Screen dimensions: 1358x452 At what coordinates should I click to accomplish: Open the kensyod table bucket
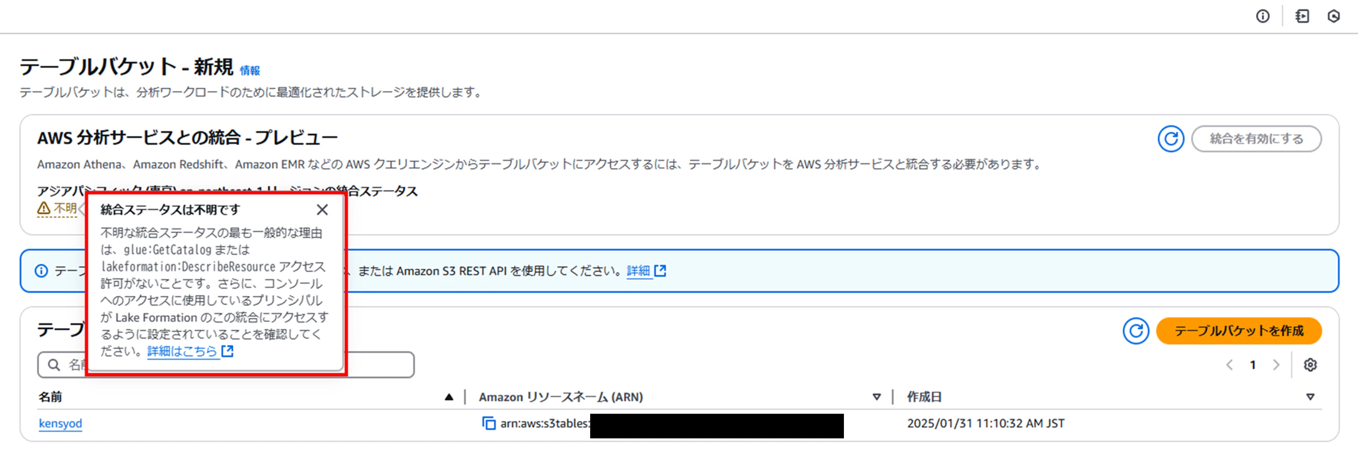coord(61,423)
